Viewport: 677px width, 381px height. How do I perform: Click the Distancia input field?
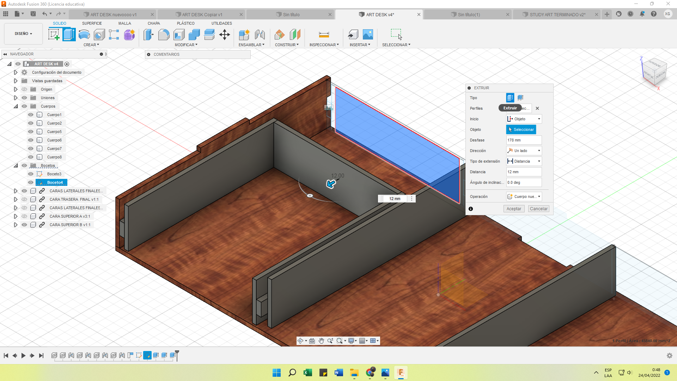(x=524, y=172)
